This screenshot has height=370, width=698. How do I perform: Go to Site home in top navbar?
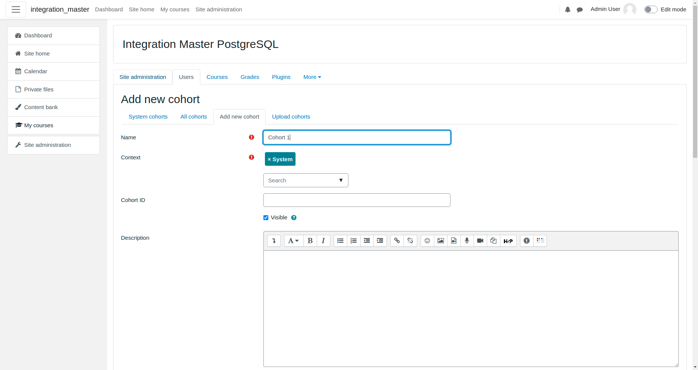pyautogui.click(x=141, y=9)
